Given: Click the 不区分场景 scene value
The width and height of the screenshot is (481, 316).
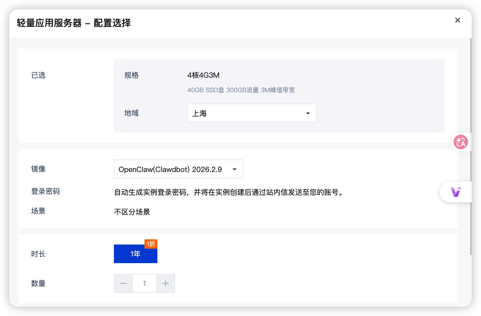Looking at the screenshot, I should click(x=132, y=212).
